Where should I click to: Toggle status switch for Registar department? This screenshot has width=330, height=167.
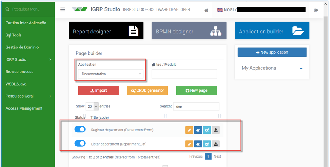pyautogui.click(x=80, y=129)
